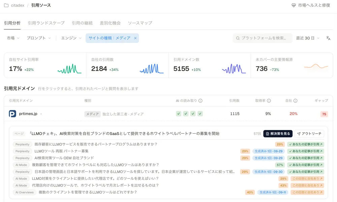Open the 市場 filter dropdown
The width and height of the screenshot is (337, 202).
coord(13,38)
